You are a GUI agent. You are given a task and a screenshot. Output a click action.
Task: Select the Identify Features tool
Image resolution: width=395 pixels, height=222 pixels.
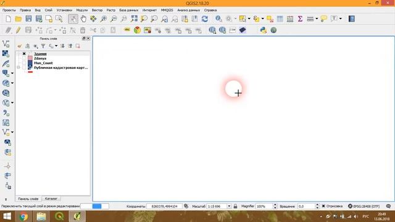click(x=218, y=19)
